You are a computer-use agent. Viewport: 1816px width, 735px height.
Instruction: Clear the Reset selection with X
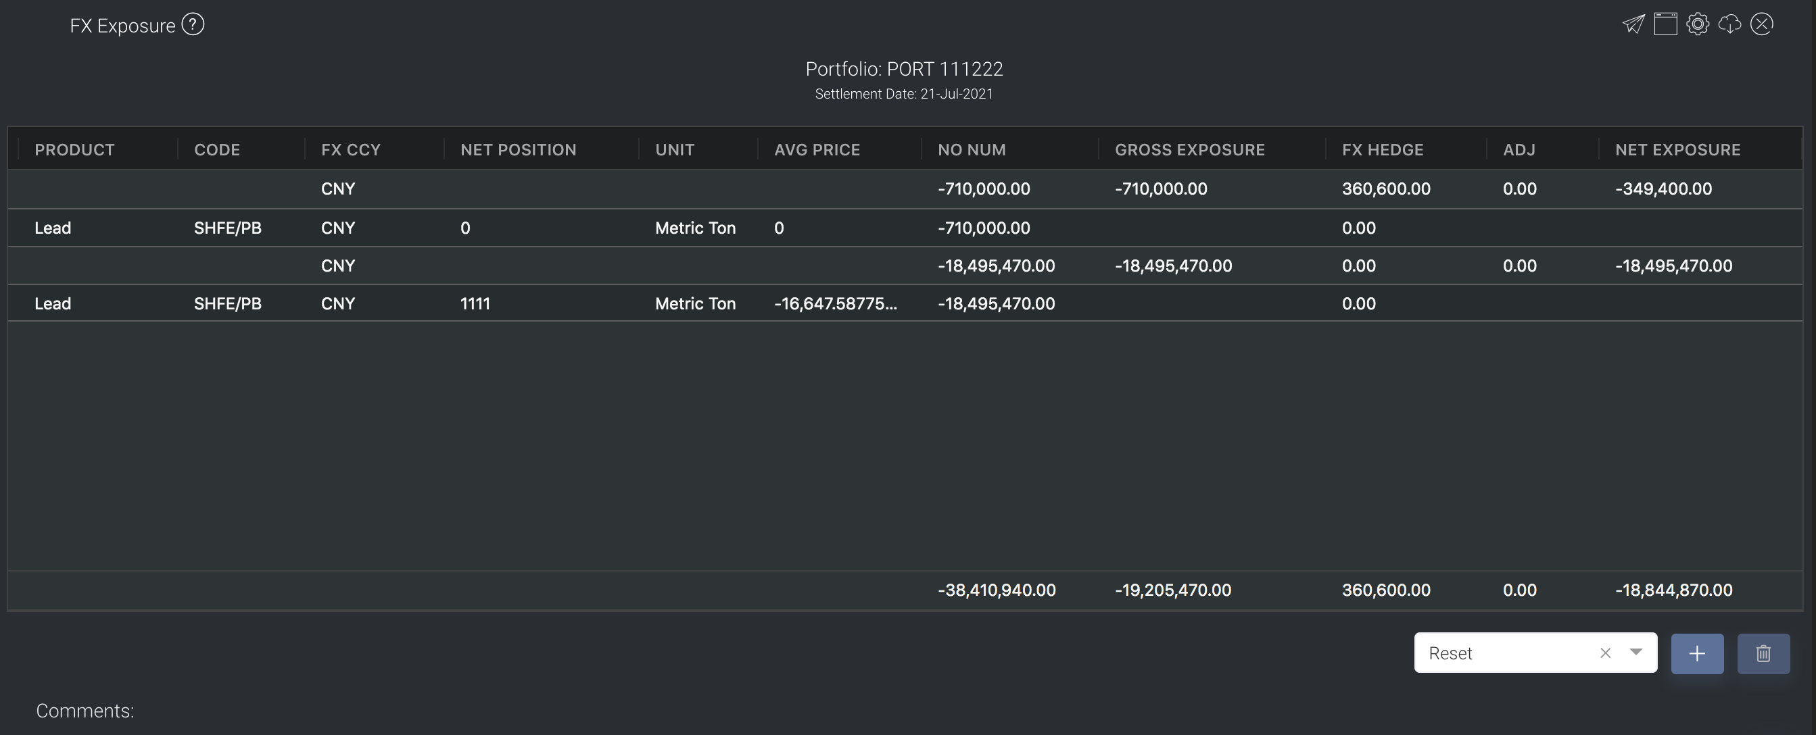(1605, 653)
